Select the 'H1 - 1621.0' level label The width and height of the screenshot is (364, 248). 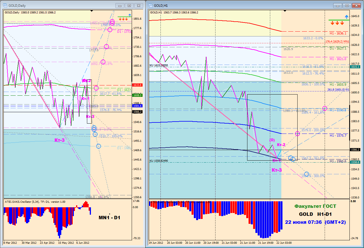pos(338,59)
